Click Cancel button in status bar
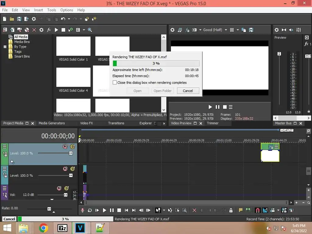 click(9, 219)
